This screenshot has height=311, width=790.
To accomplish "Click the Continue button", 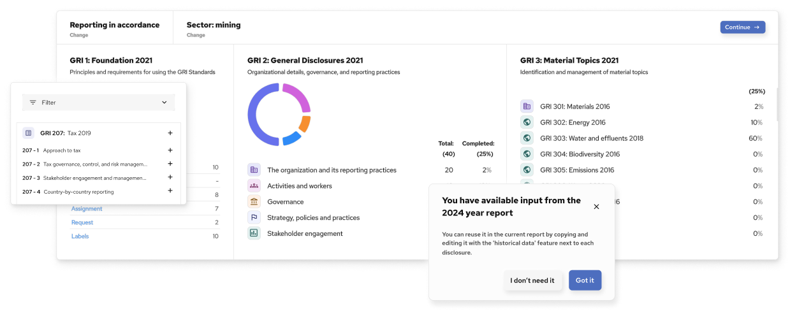I will [x=743, y=27].
